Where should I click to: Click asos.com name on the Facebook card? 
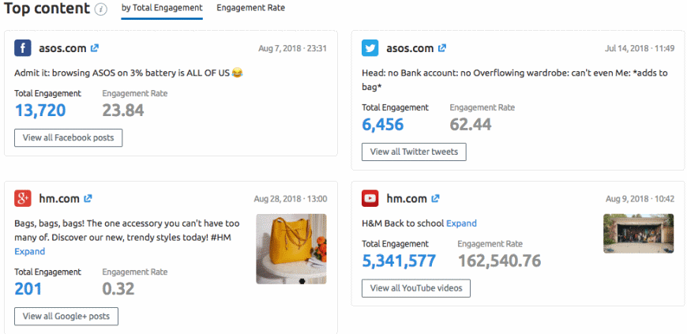(x=62, y=48)
